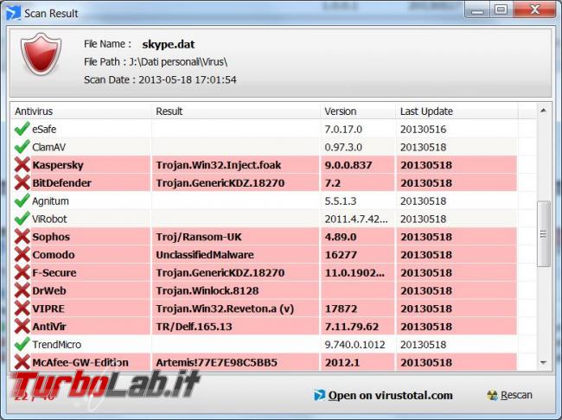Sort by the Result column header
This screenshot has height=420, width=562.
tap(236, 111)
